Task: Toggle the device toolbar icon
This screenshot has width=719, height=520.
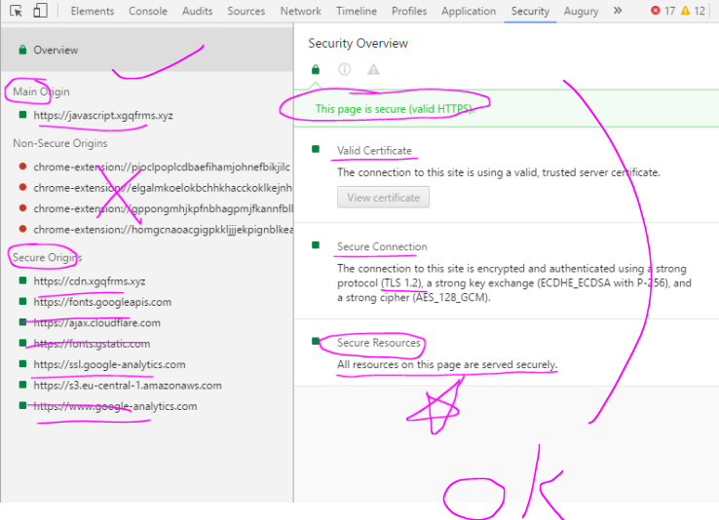Action: tap(40, 11)
